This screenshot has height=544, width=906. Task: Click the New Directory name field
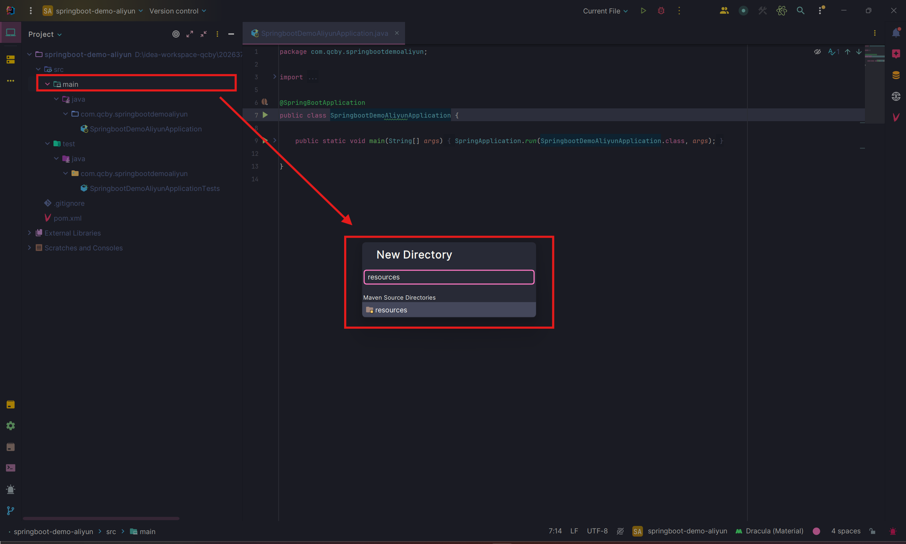click(x=449, y=277)
